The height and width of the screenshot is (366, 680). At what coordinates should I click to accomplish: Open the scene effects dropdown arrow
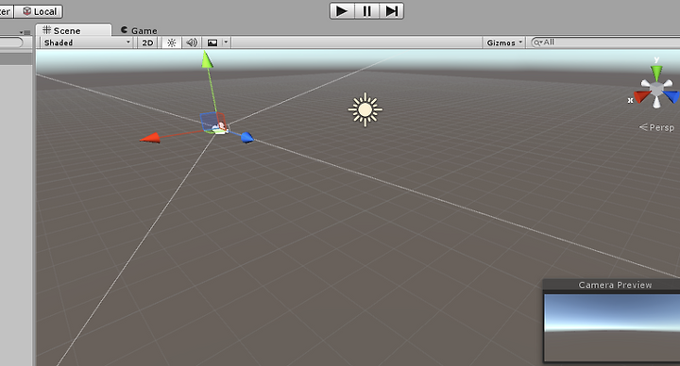(226, 42)
